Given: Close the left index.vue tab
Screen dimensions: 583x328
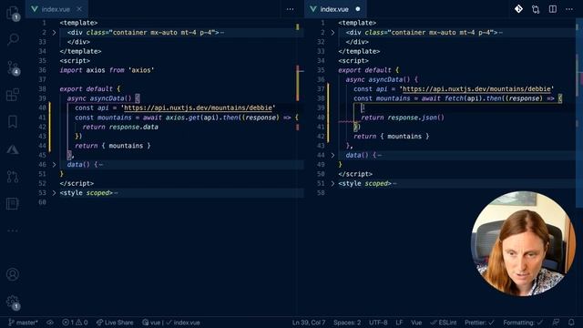Looking at the screenshot, I should click(x=79, y=9).
